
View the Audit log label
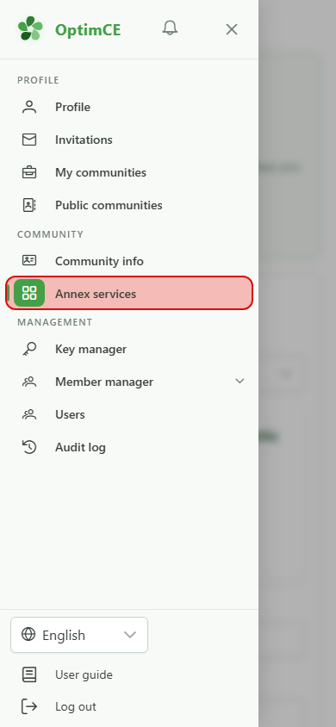80,447
